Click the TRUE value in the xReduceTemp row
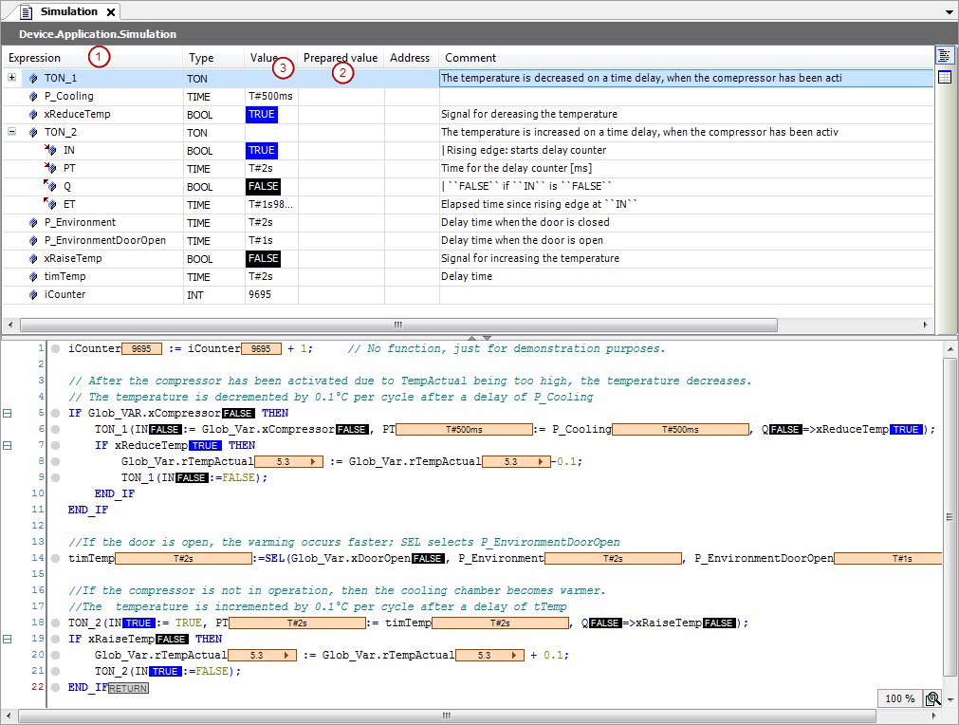Viewport: 959px width, 725px height. pyautogui.click(x=260, y=114)
